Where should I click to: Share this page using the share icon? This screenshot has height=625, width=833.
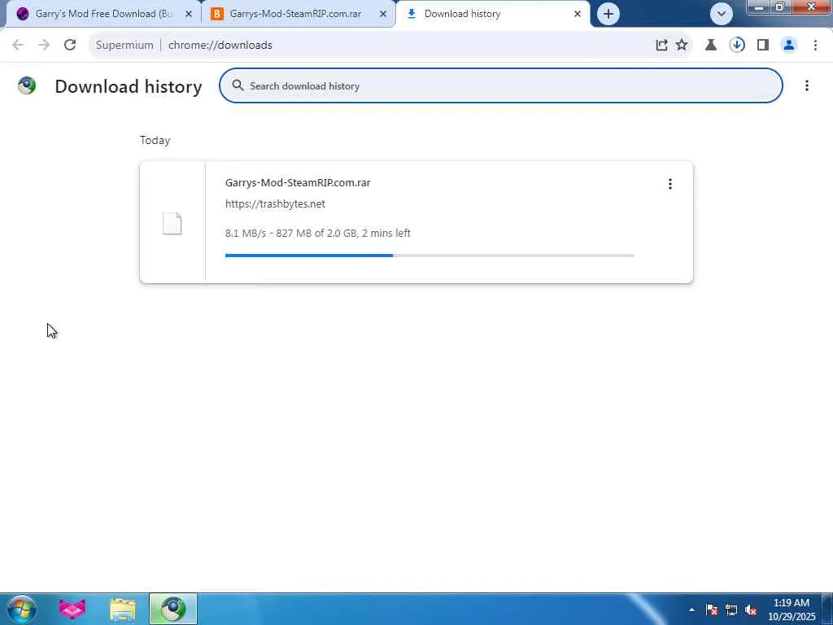(x=661, y=46)
